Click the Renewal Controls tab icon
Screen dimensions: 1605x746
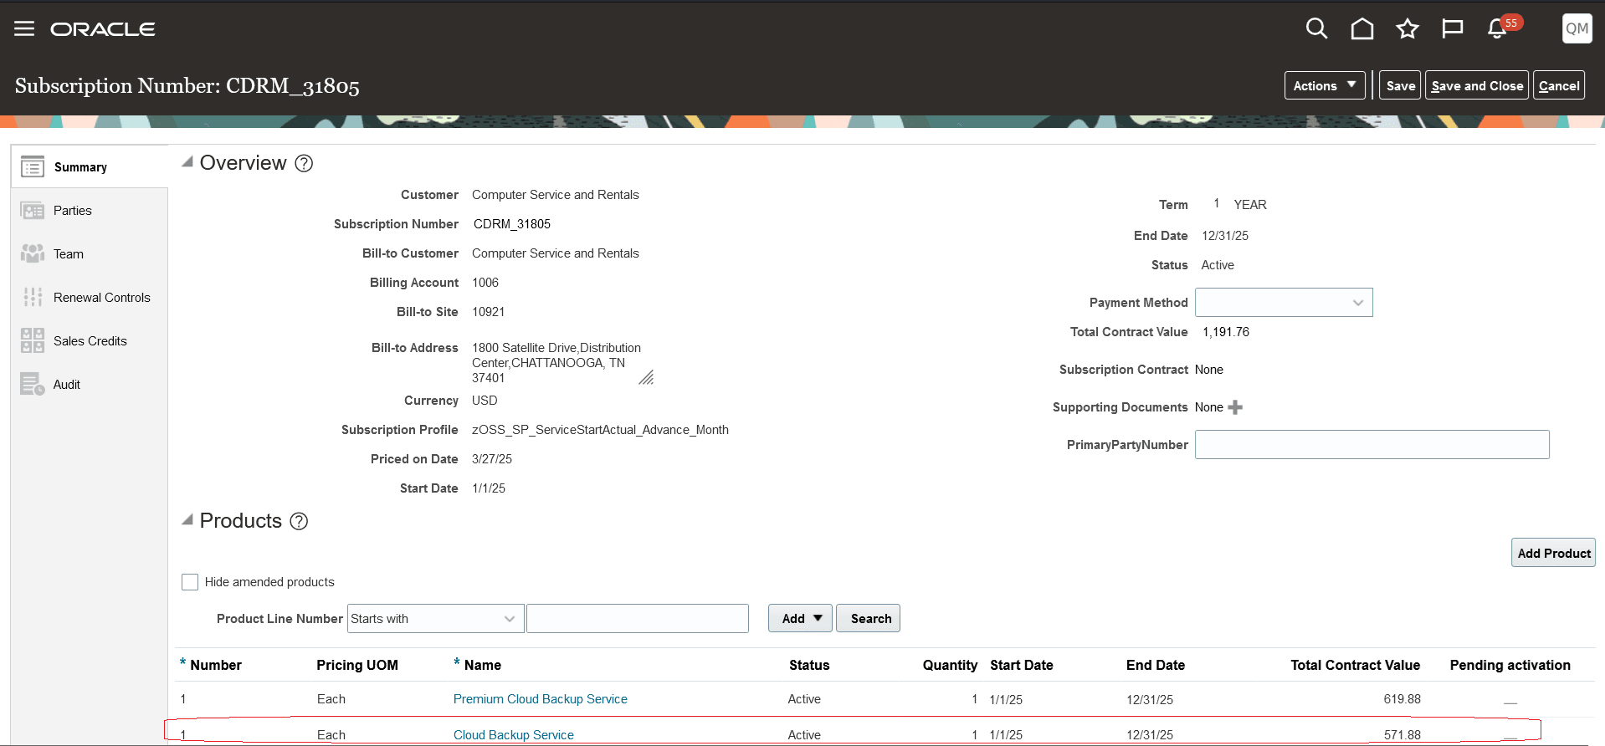coord(33,298)
